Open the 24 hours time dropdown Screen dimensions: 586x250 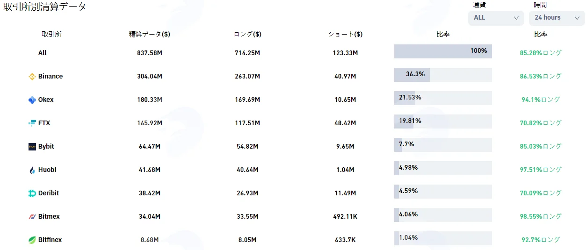point(557,18)
